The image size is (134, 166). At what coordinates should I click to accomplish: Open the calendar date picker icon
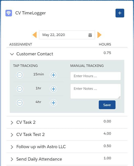[90, 35]
